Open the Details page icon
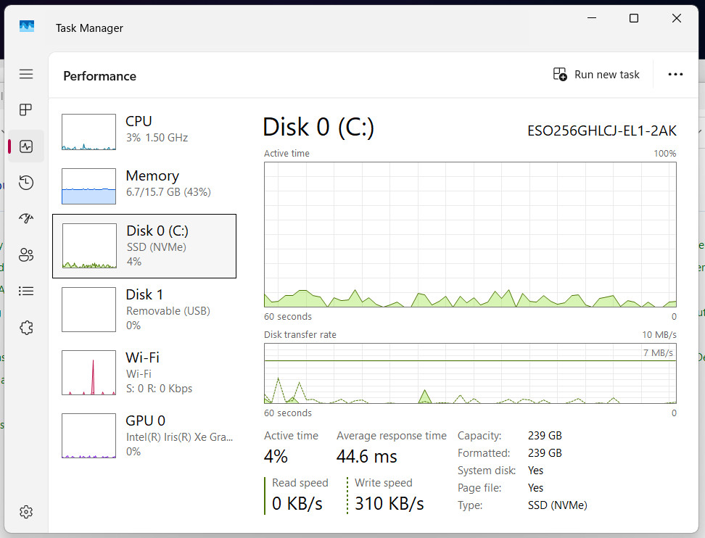The height and width of the screenshot is (538, 705). [26, 291]
